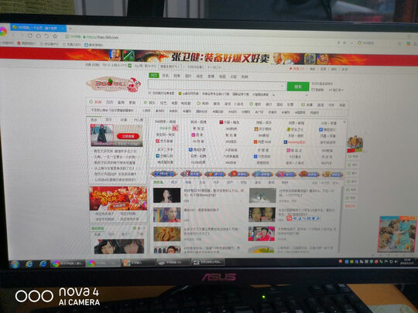
Task: Open the woman in black coat thumbnail
Action: pyautogui.click(x=101, y=135)
